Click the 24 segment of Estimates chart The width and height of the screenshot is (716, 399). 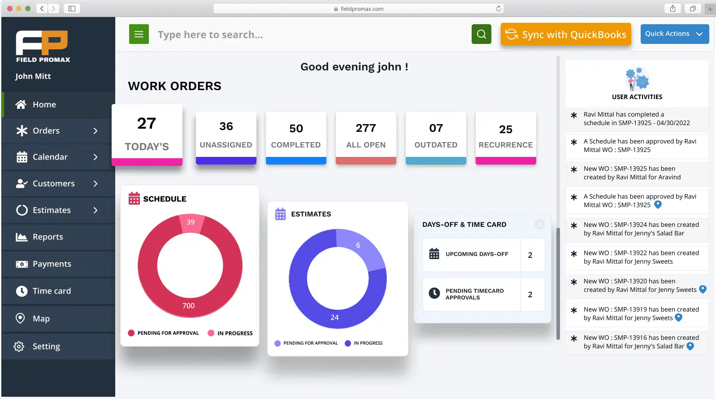(x=334, y=317)
